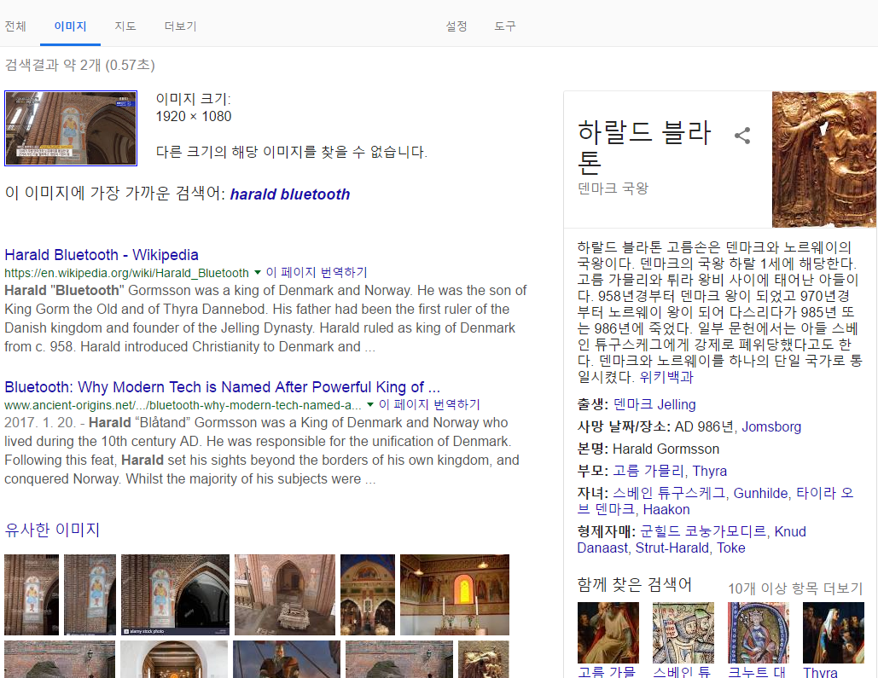The height and width of the screenshot is (678, 878).
Task: Switch to the 전체 tab
Action: point(15,26)
